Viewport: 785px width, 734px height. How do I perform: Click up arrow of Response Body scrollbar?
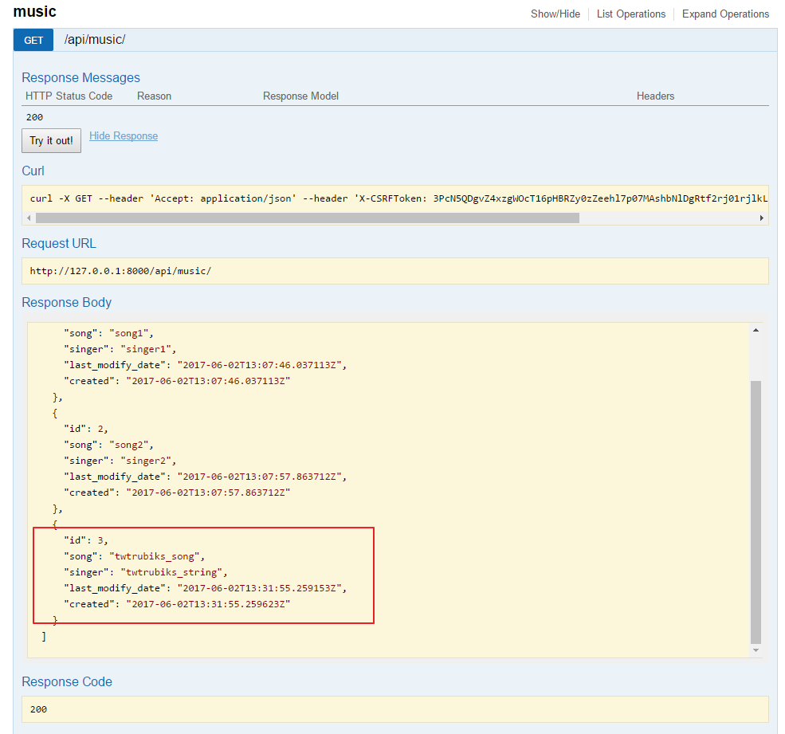756,330
